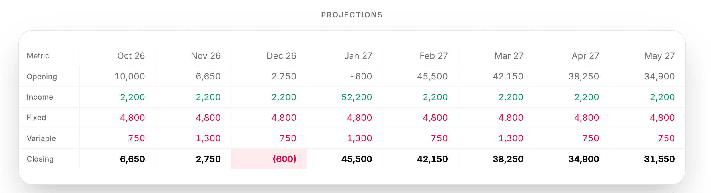The image size is (711, 193).
Task: Select the May 27 column header
Action: pyautogui.click(x=659, y=56)
